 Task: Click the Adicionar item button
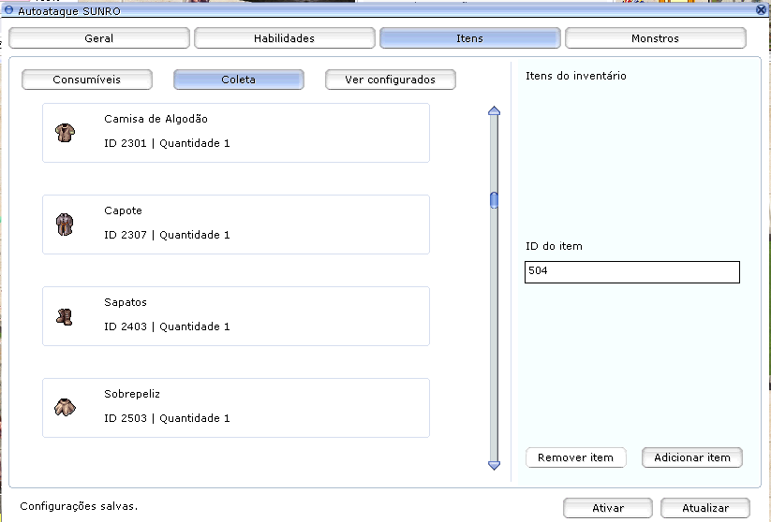[691, 457]
